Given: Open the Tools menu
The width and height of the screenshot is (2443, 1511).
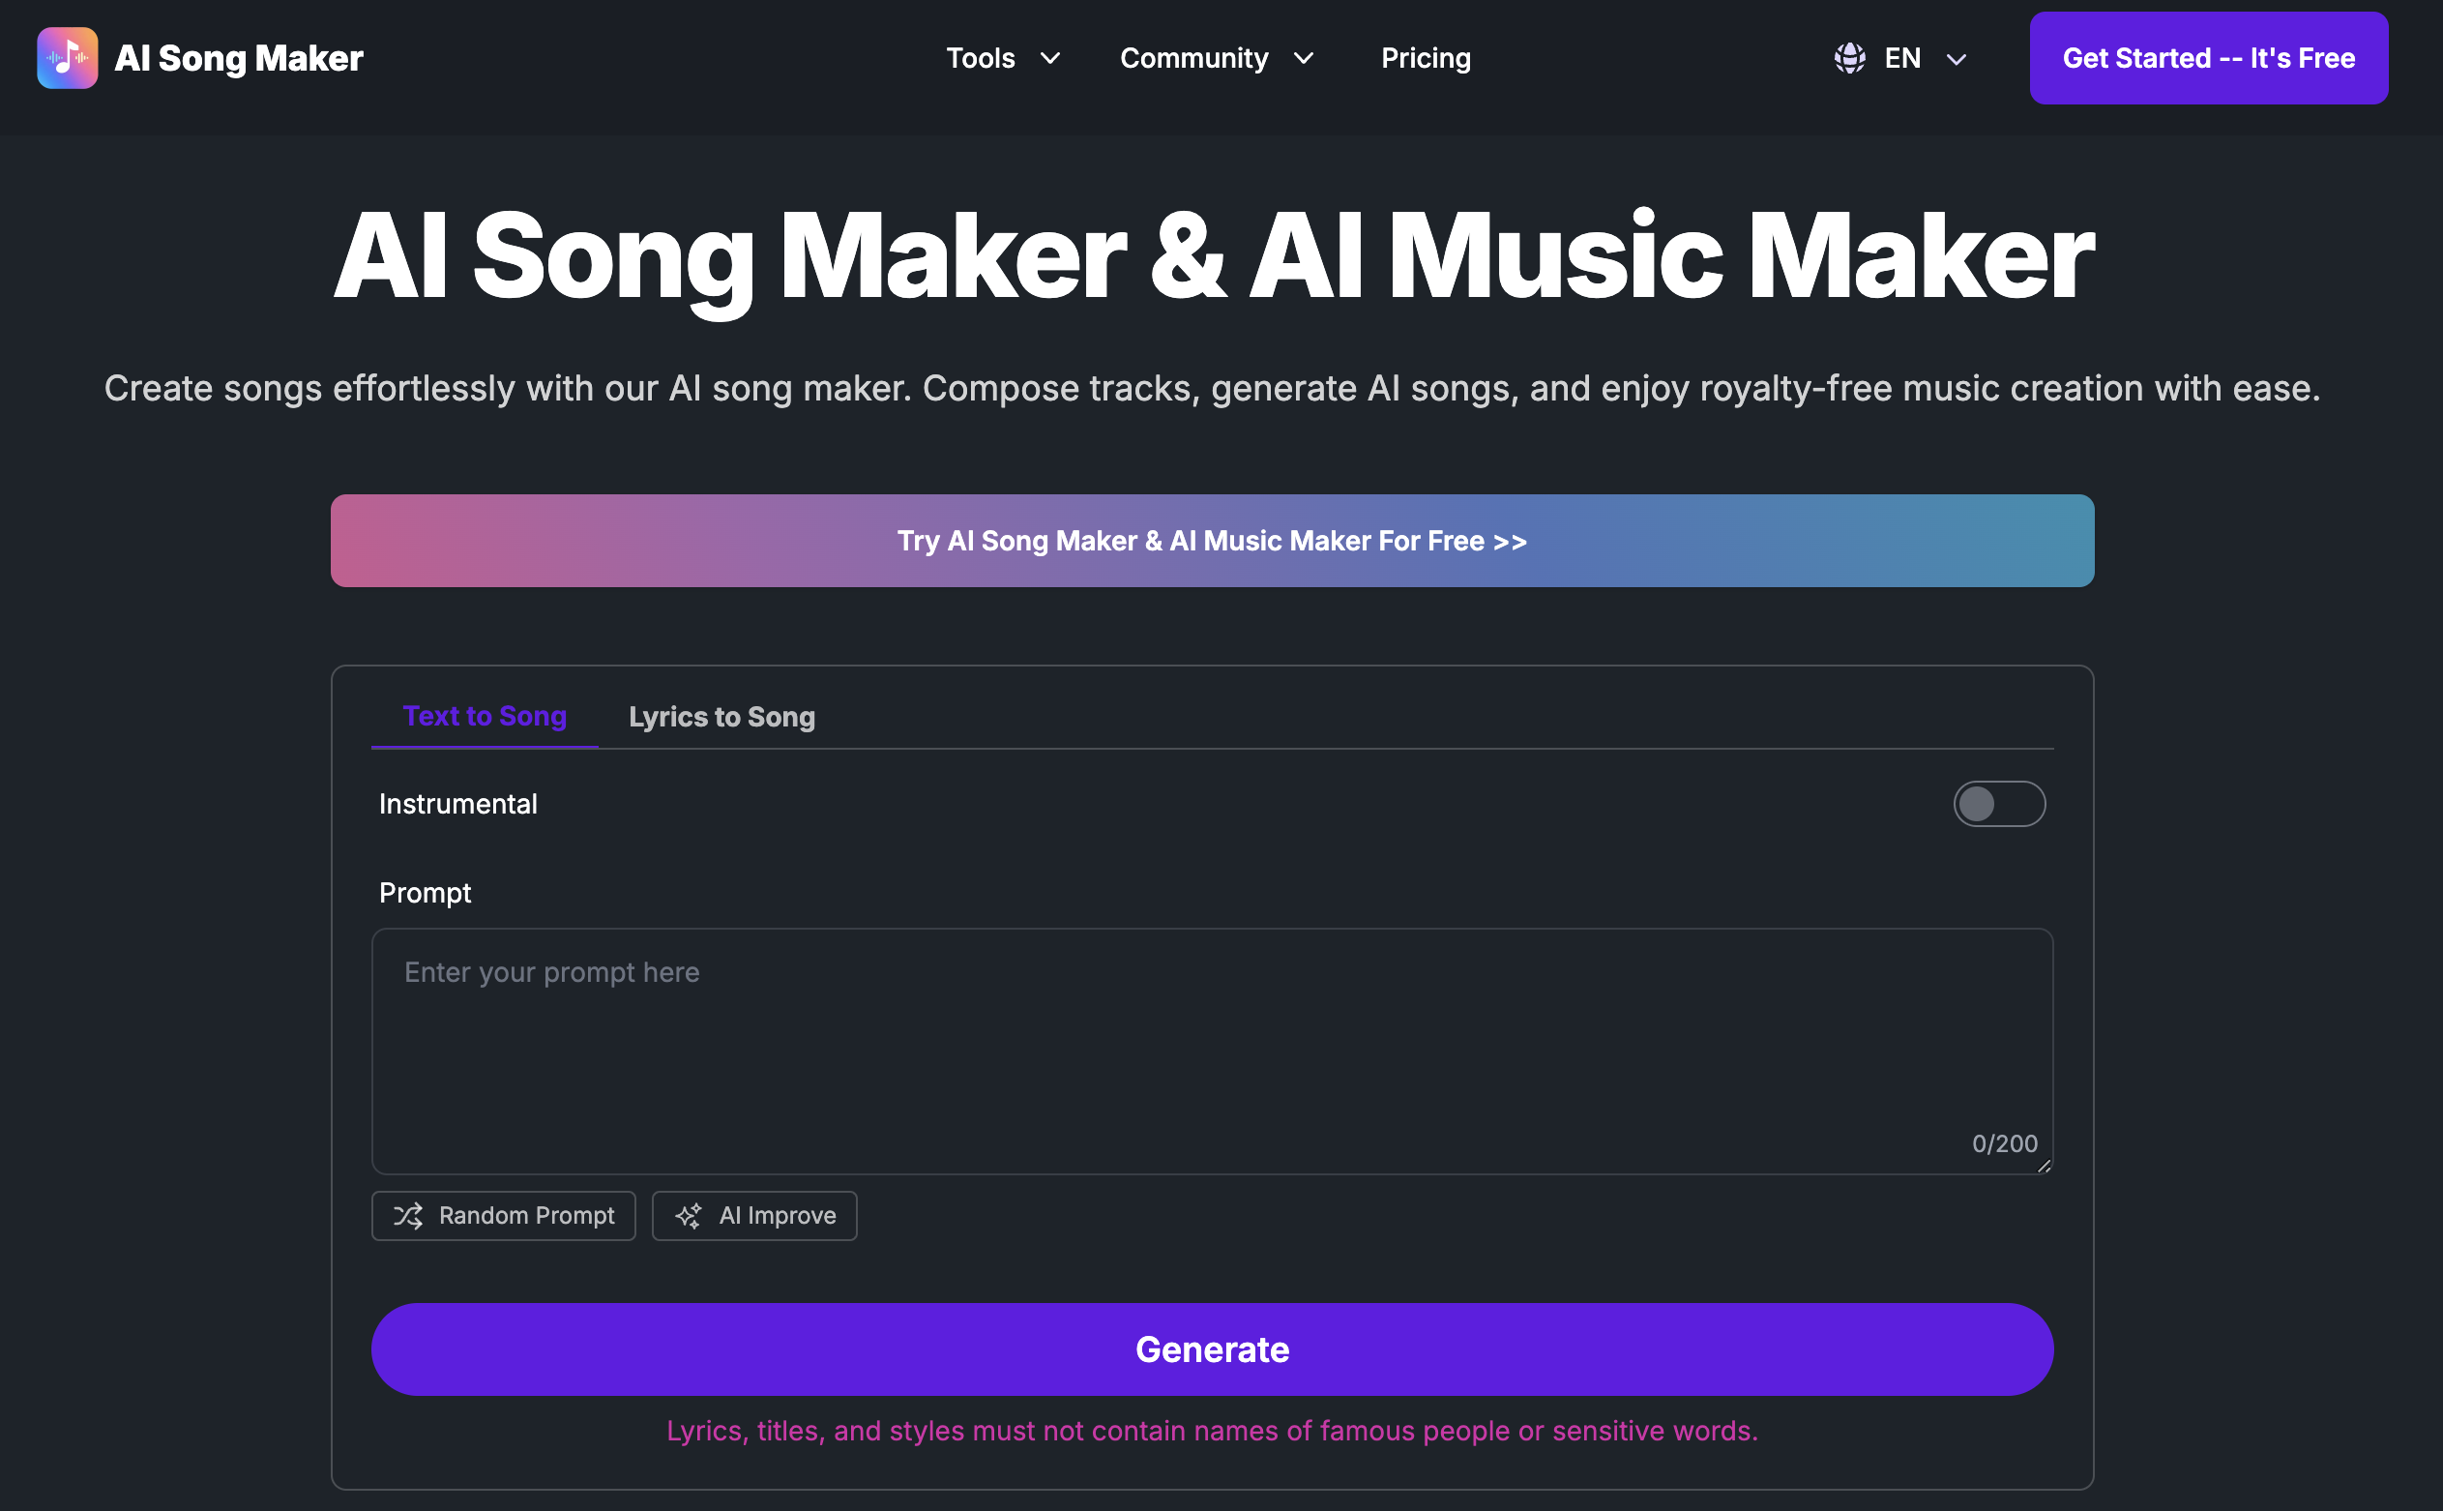Looking at the screenshot, I should 1002,58.
